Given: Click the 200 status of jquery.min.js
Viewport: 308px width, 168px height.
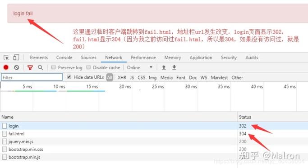Looking at the screenshot, I should (x=243, y=141).
